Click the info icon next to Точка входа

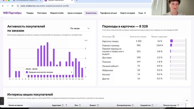113,37
